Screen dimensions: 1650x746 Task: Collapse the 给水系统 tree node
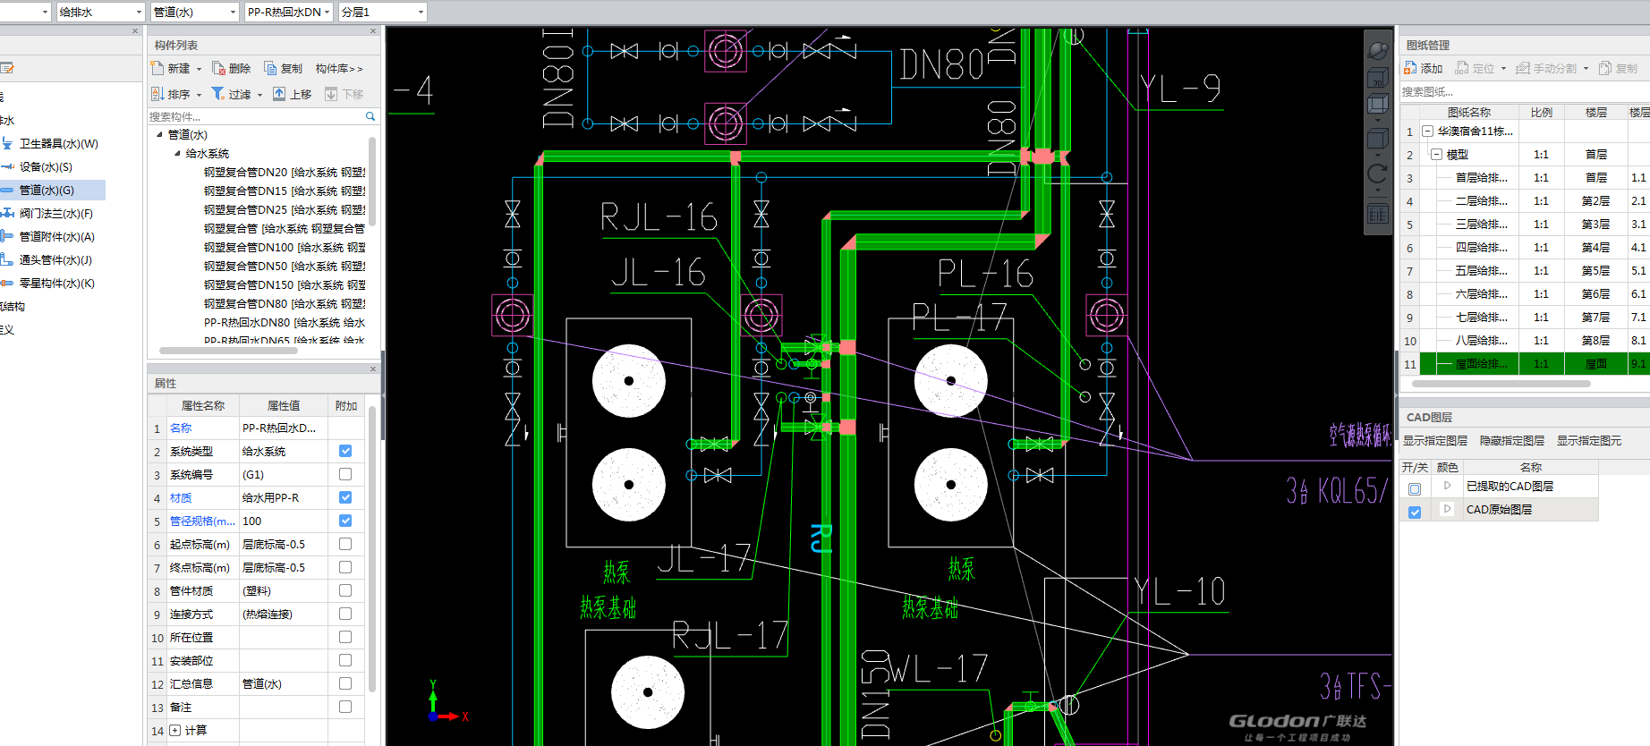(177, 153)
